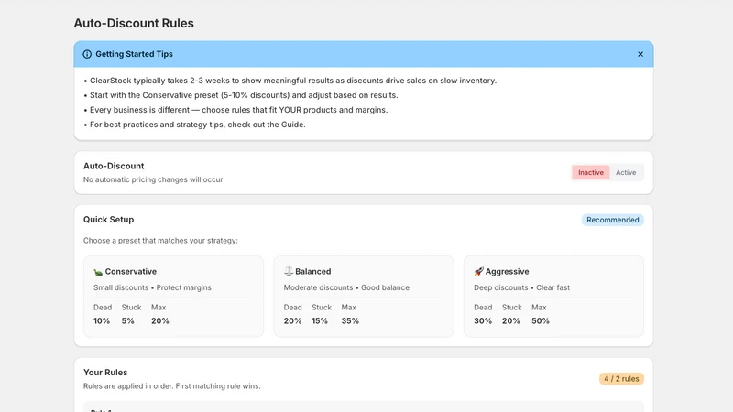The height and width of the screenshot is (412, 733).
Task: Click 'Deep discounts • Clear fast' description
Action: pyautogui.click(x=521, y=287)
